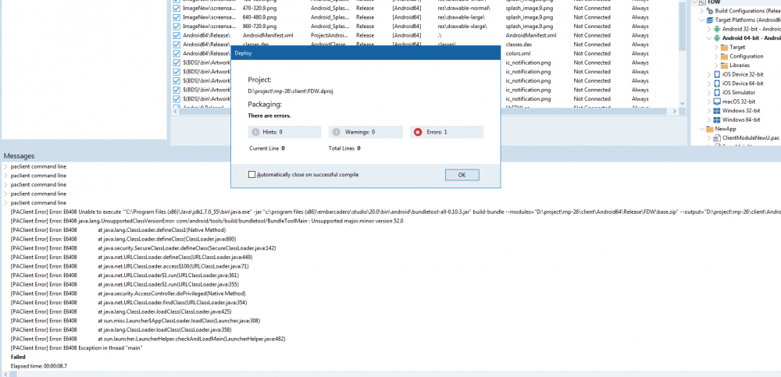Uncheck the AndroidManifest.xml deployment row
Screen dimensions: 781x377
176,35
